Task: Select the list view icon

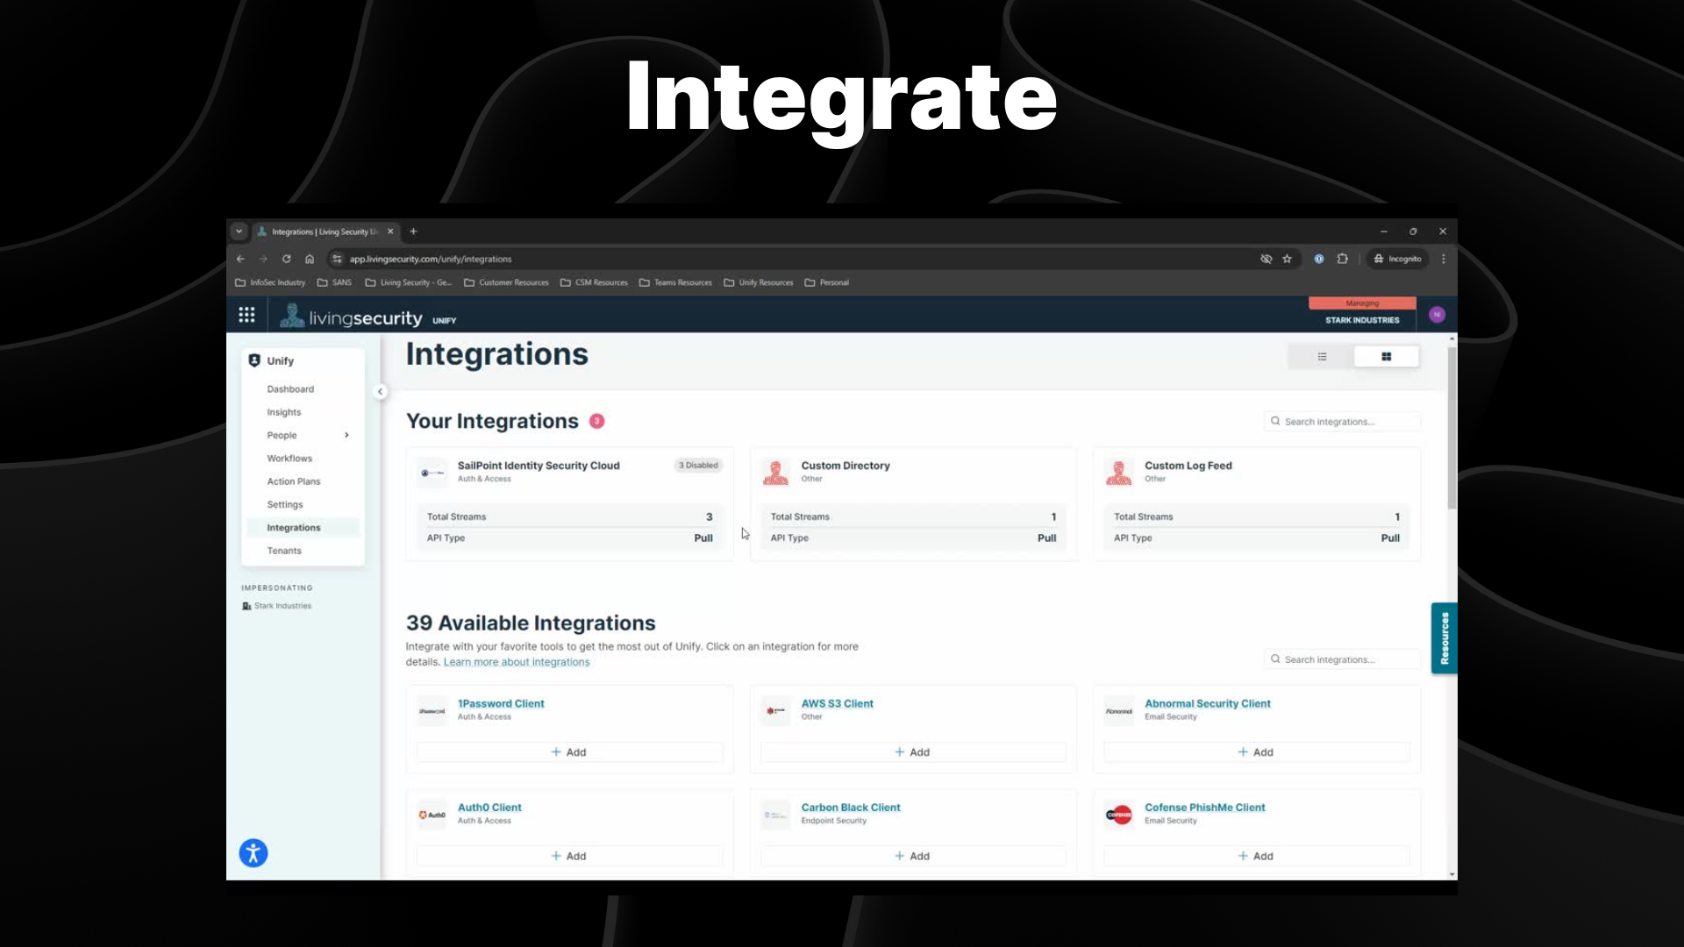Action: [1322, 356]
